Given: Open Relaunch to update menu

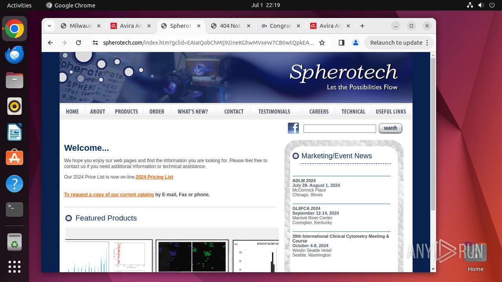Looking at the screenshot, I should [399, 43].
